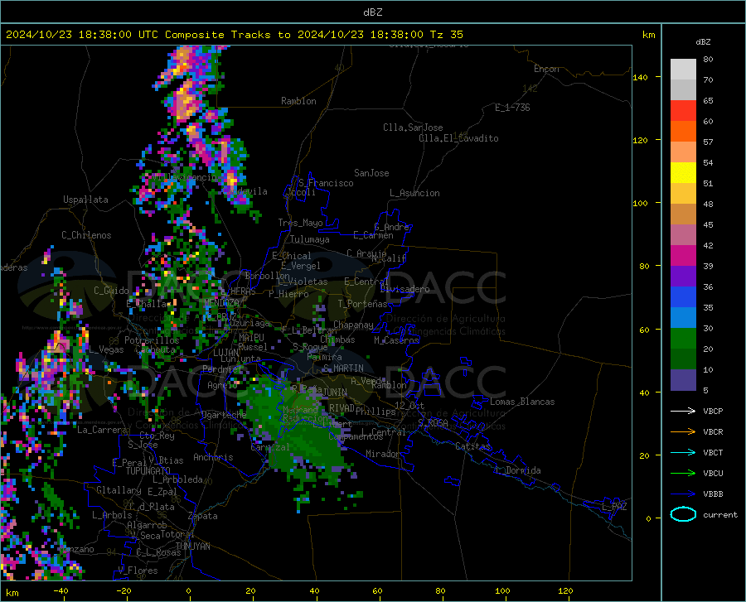
Task: Click the 'dBZ' title at top center
Action: click(x=372, y=12)
